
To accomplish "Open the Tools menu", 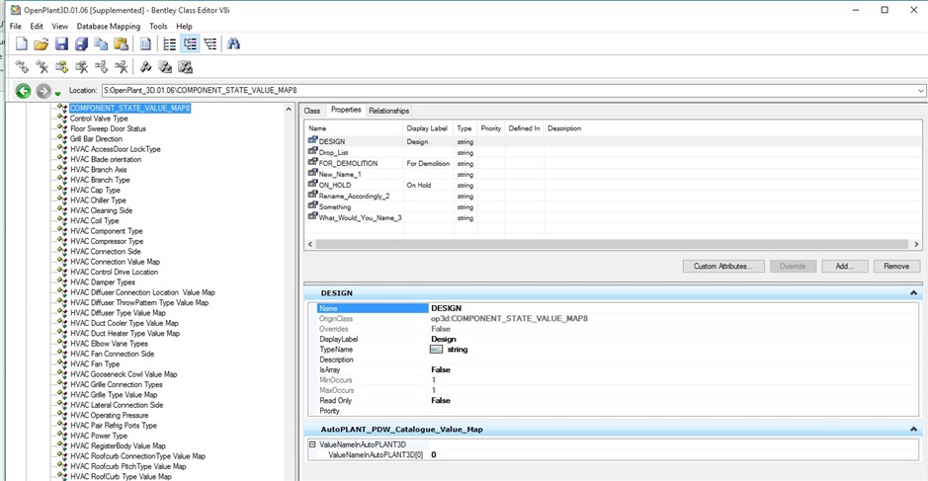I will point(158,26).
